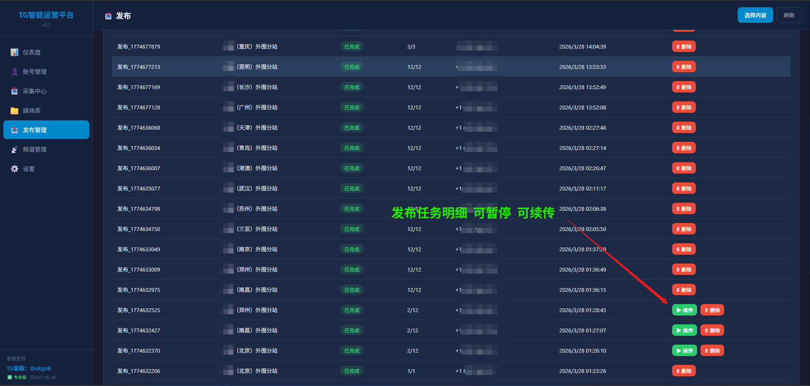Delete resumable task 发布_1774632525
Viewport: 810px width, 386px height.
[712, 310]
